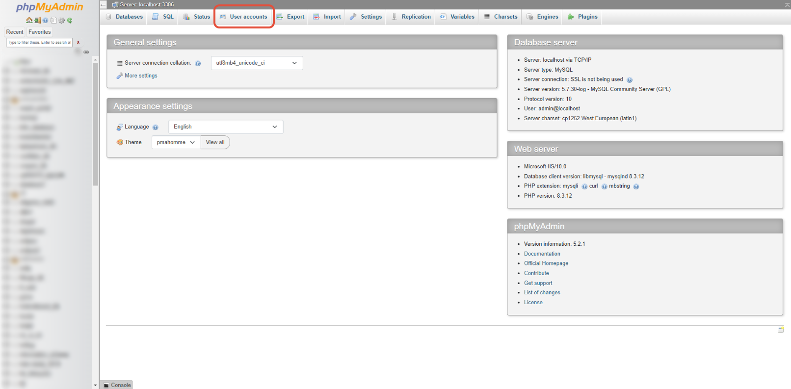Viewport: 791px width, 389px height.
Task: Click the text 'User: admin@localhost'
Action: click(x=552, y=108)
